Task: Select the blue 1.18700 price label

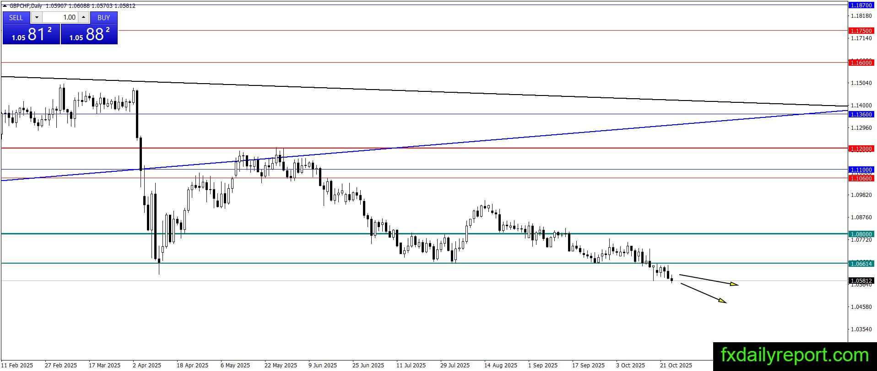Action: (x=861, y=5)
